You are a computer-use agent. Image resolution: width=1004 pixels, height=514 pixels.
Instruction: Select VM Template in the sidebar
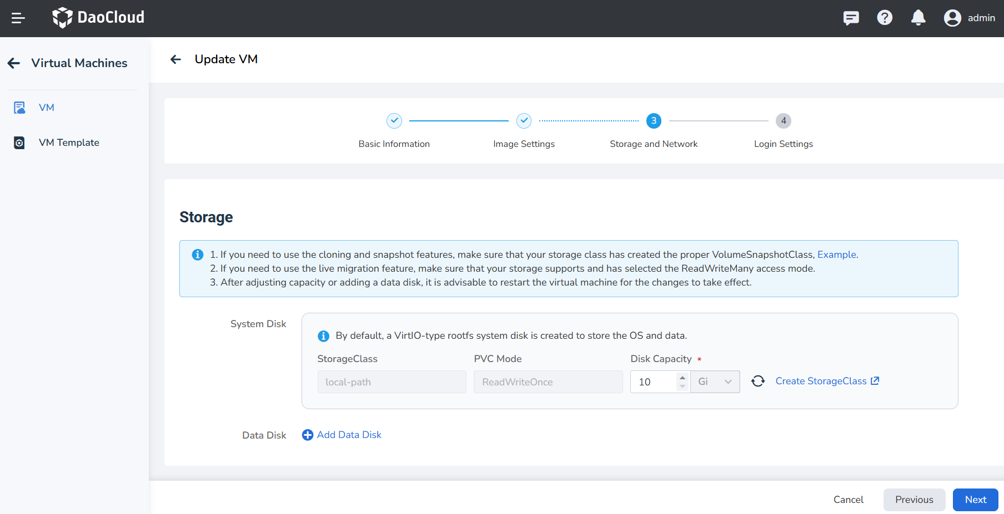point(69,143)
